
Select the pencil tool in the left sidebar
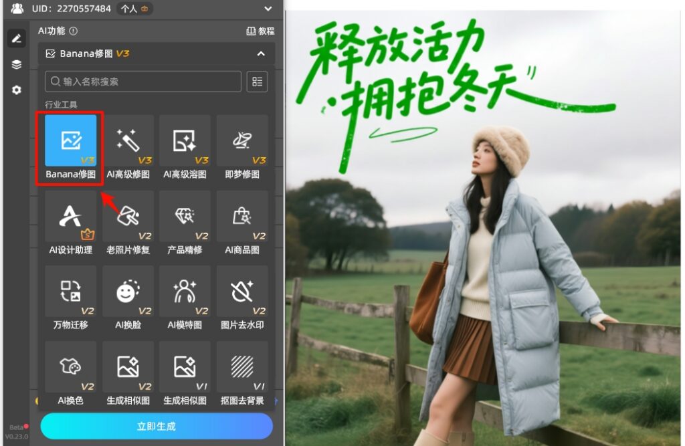click(x=17, y=38)
